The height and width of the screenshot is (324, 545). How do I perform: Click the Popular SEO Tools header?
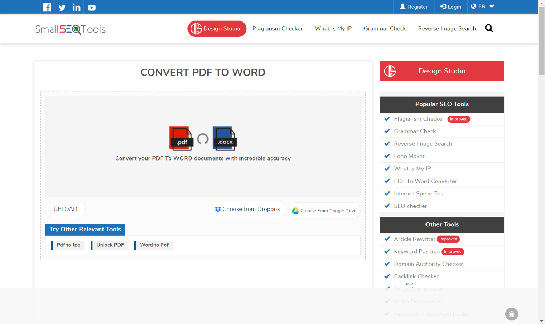coord(442,105)
